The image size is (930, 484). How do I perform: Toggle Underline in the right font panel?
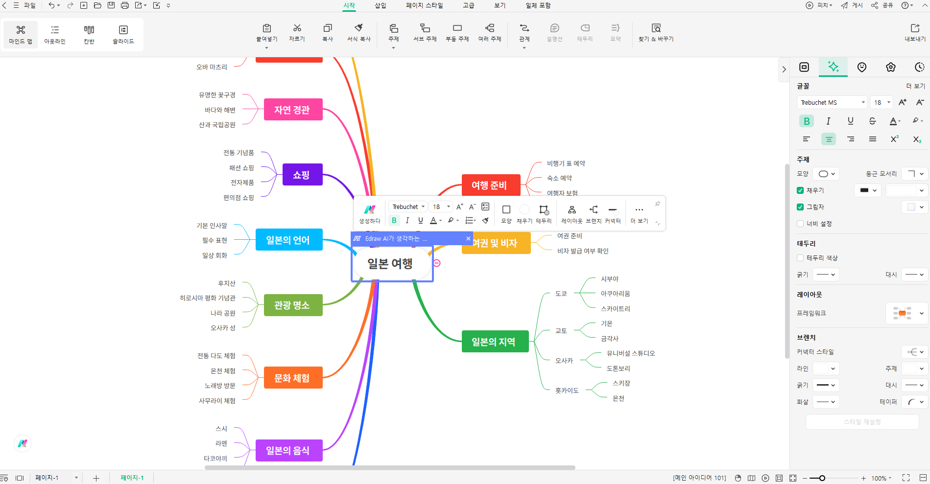(850, 121)
